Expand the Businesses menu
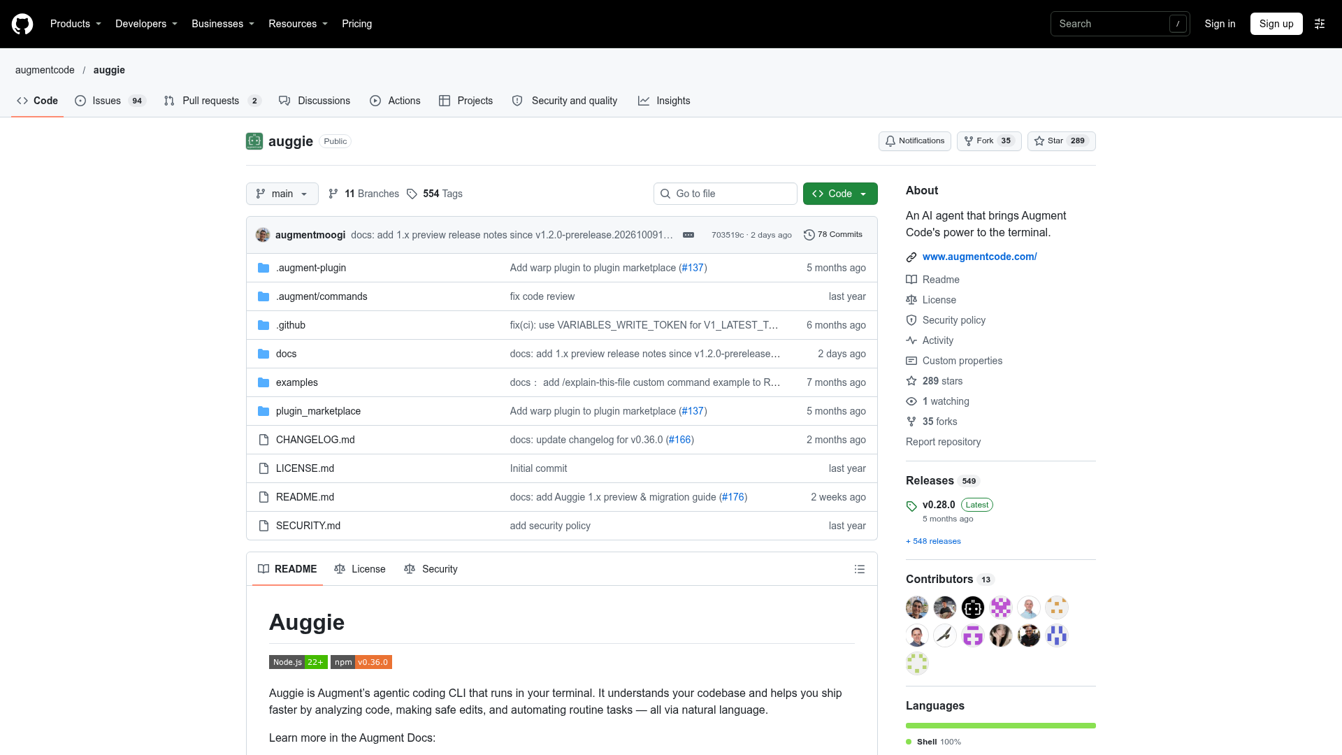 tap(223, 24)
